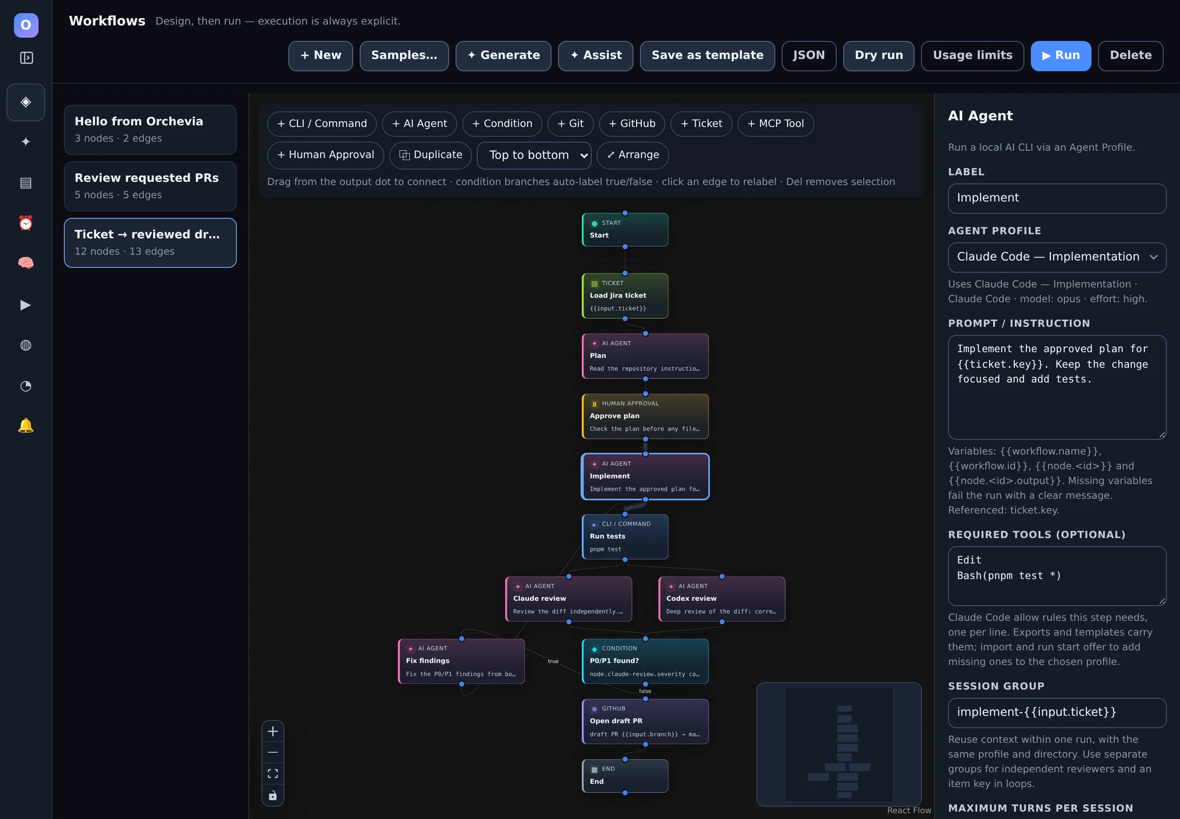Image resolution: width=1180 pixels, height=819 pixels.
Task: Open the play runs sidebar icon
Action: (26, 305)
